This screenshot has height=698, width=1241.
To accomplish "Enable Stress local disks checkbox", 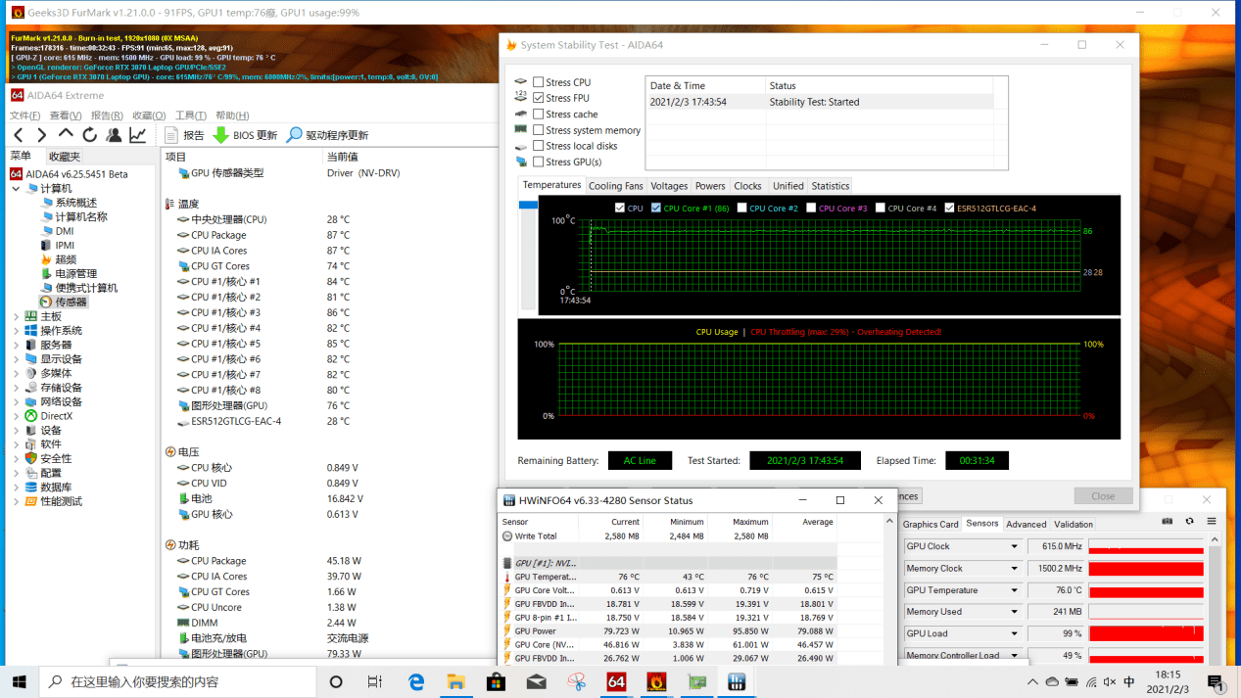I will (538, 146).
